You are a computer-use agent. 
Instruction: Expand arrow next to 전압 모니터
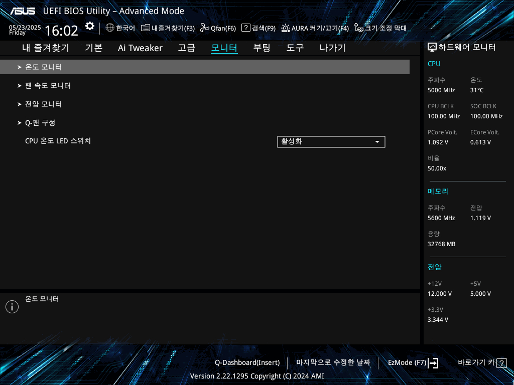tap(20, 104)
